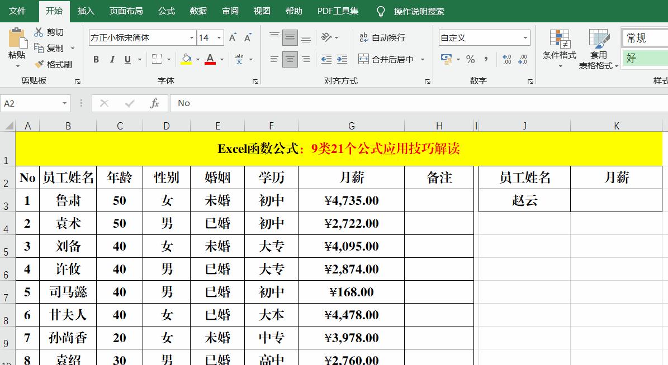Image resolution: width=668 pixels, height=365 pixels.
Task: Toggle Underline formatting
Action: (x=127, y=59)
